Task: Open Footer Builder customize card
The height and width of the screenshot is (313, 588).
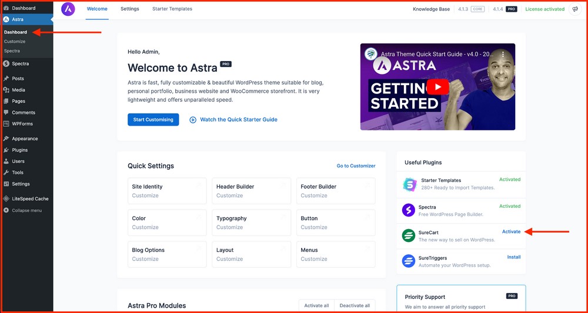Action: pyautogui.click(x=336, y=191)
